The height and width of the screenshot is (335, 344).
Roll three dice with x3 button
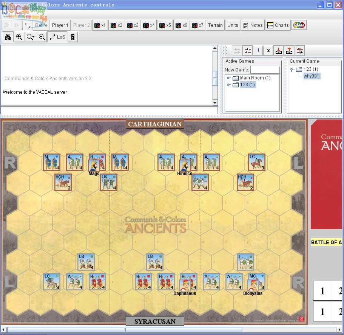(x=133, y=25)
